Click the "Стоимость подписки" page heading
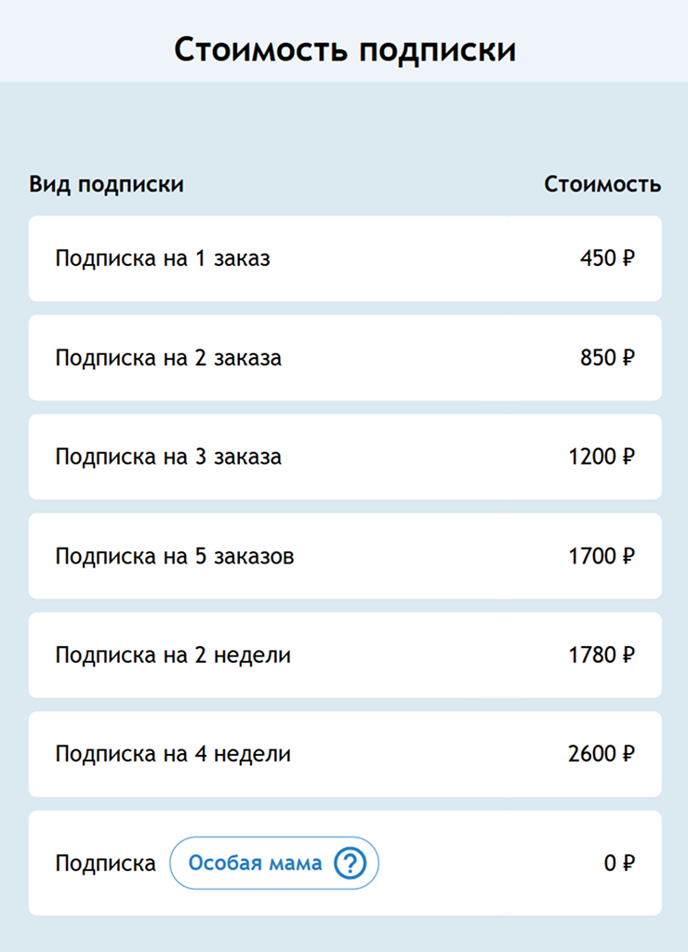Viewport: 688px width, 952px height. tap(344, 49)
